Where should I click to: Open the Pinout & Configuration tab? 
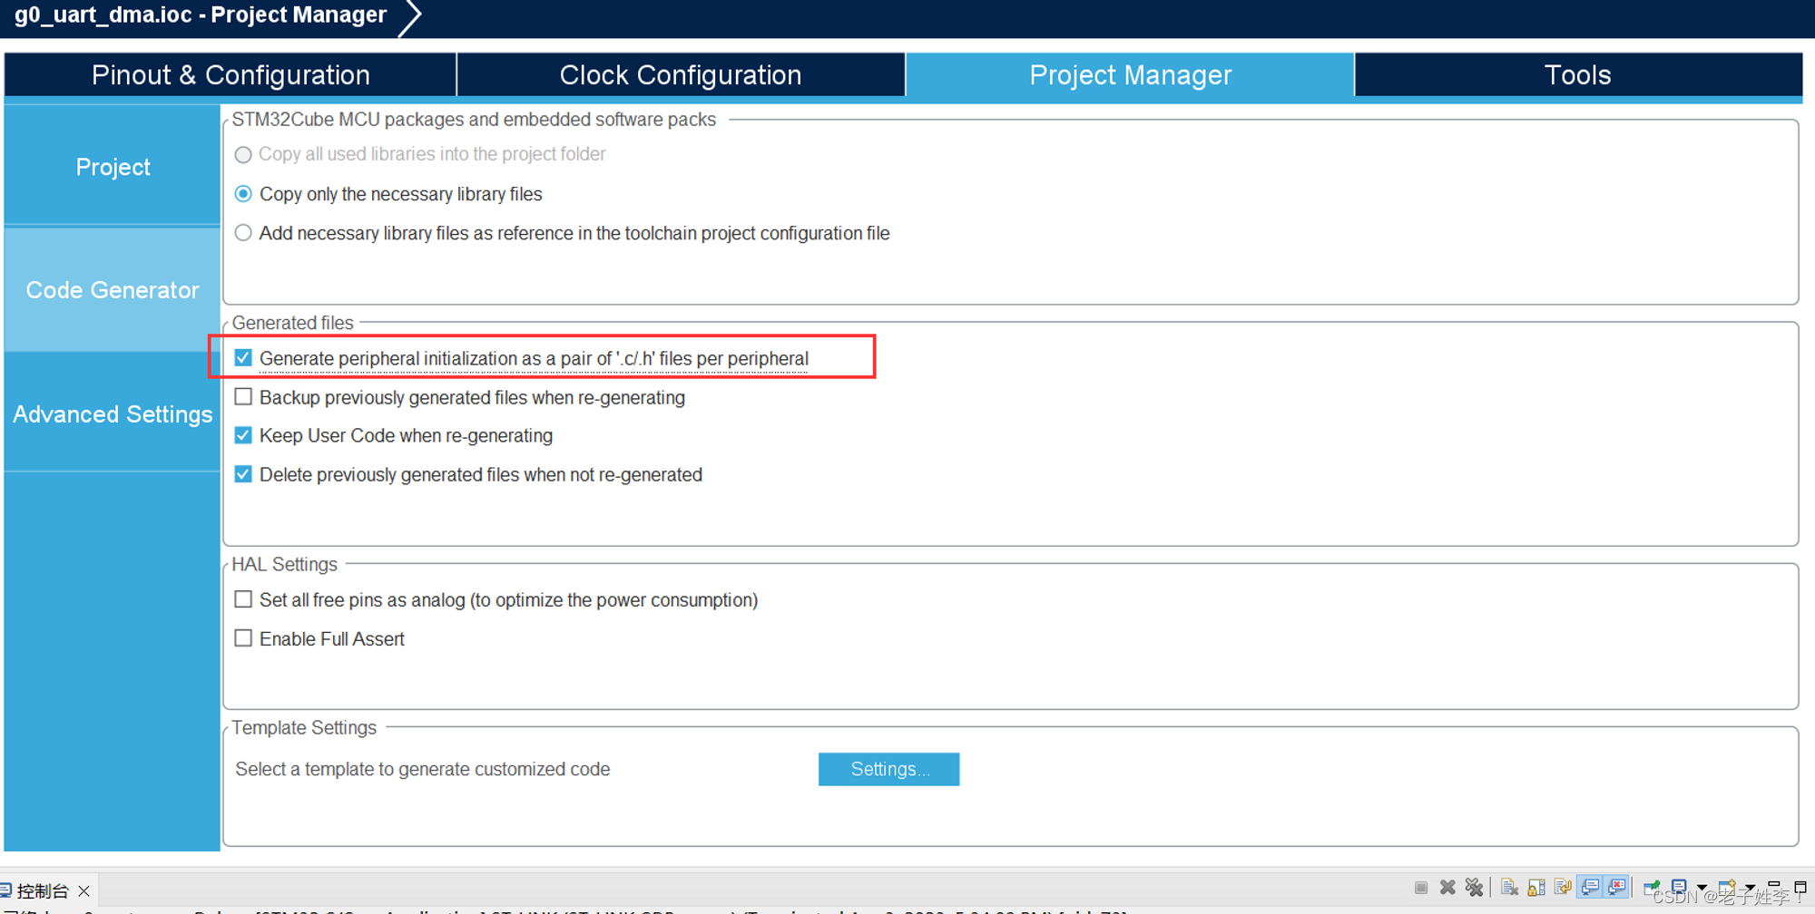click(x=231, y=74)
